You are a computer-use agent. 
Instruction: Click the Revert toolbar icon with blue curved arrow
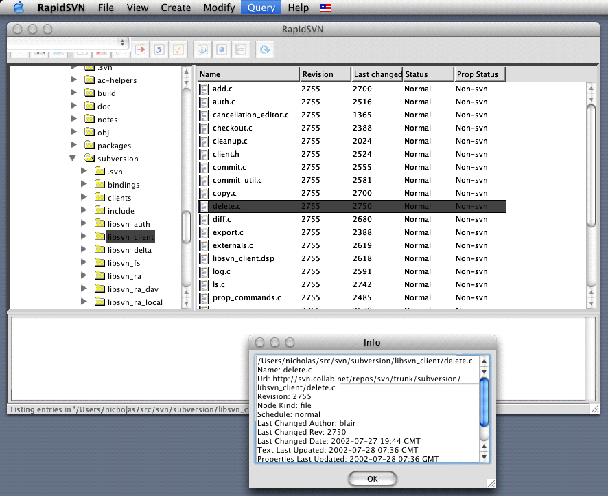click(159, 49)
